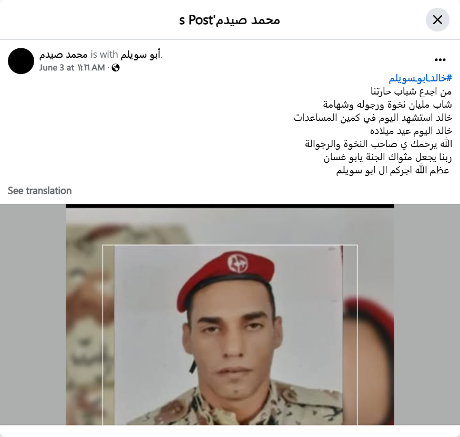Screen dimensions: 460x437
Task: Open author profile محمد صيدم by the avatar
Action: coord(64,55)
